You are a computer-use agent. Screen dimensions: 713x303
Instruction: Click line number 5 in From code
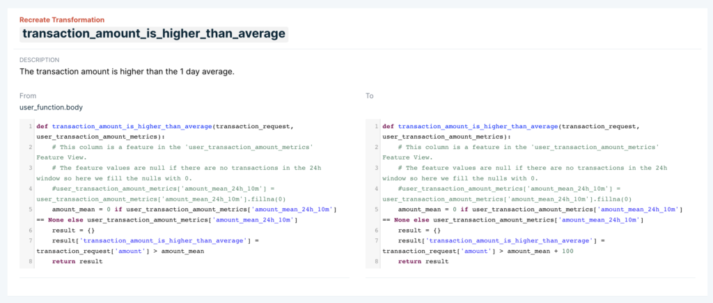(30, 209)
